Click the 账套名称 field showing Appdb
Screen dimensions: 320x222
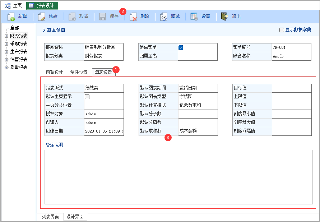pyautogui.click(x=291, y=56)
